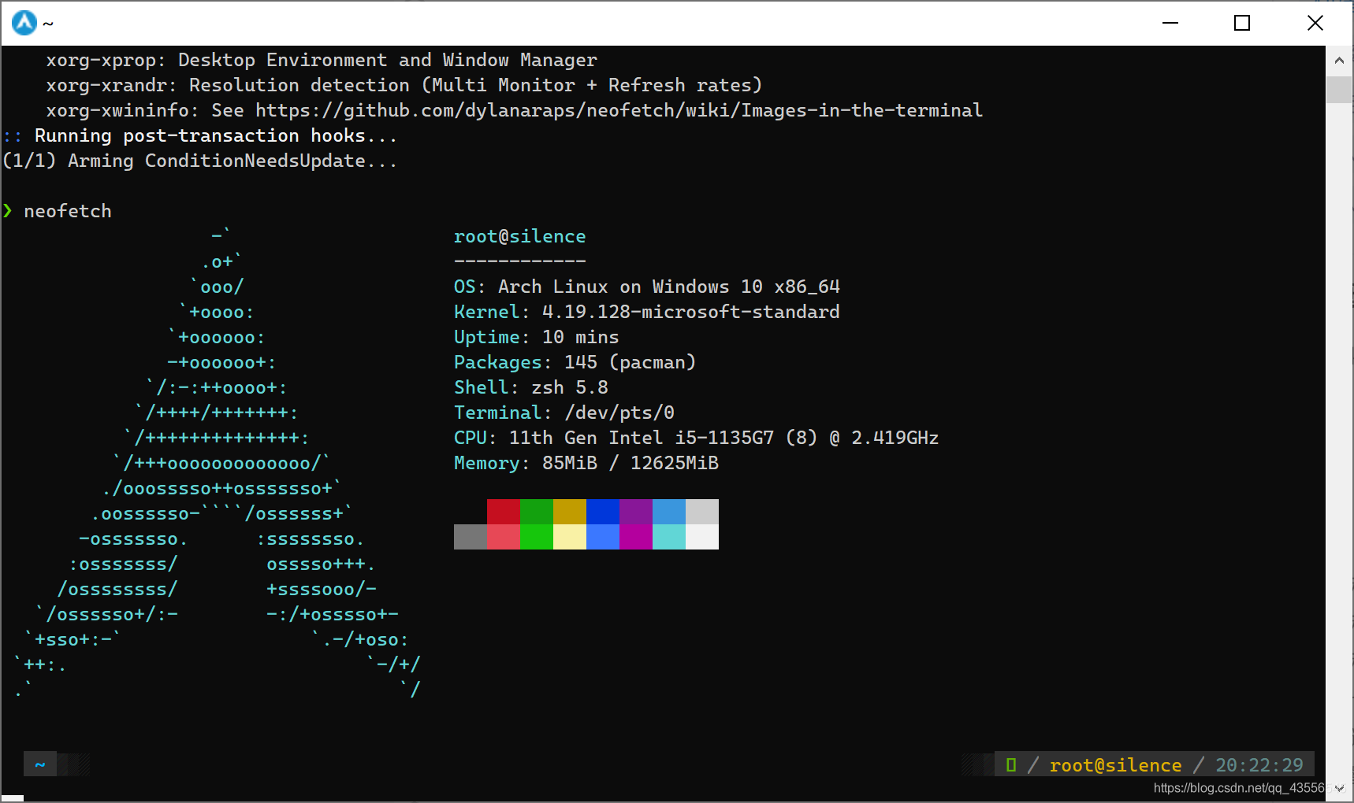
Task: Minimize the terminal window
Action: 1170,23
